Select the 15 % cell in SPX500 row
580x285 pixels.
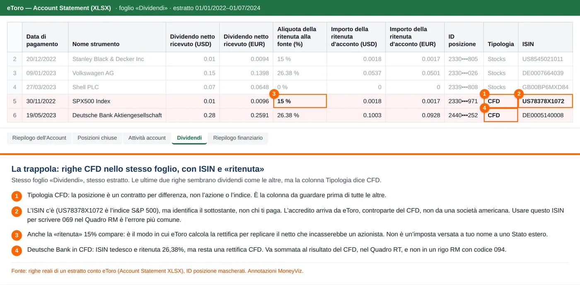coord(300,101)
